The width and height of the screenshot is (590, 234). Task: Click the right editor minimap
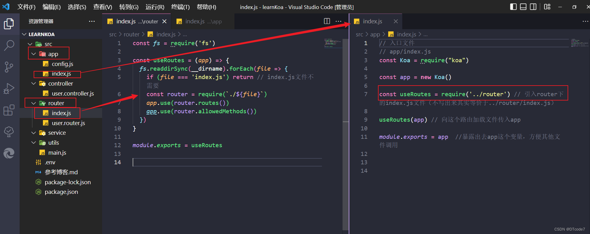point(579,43)
